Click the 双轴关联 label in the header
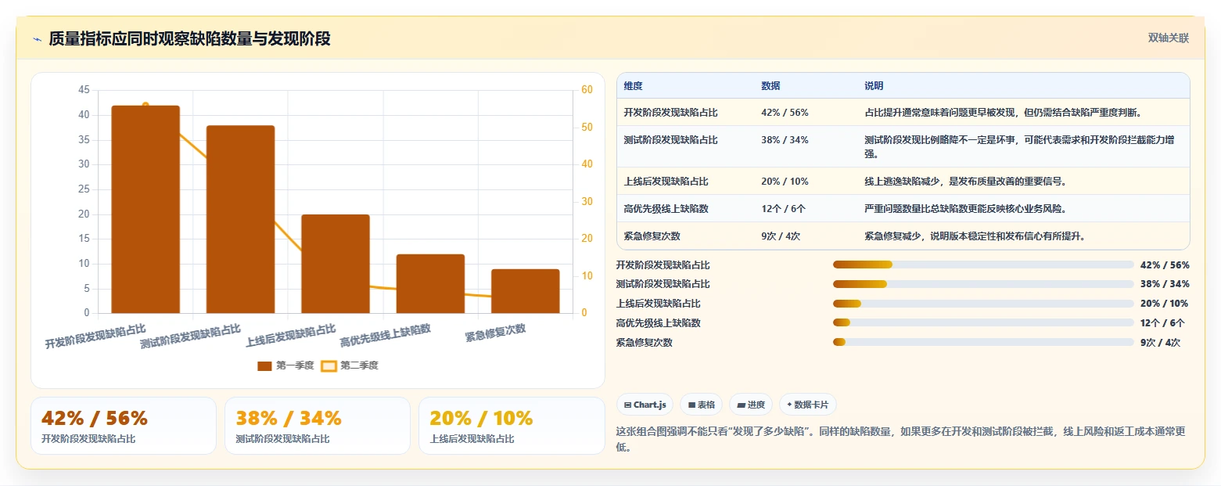Screen dimensions: 1221x486 coord(1168,38)
